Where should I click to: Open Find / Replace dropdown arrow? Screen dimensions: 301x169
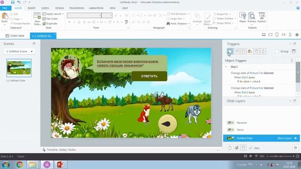[189, 23]
